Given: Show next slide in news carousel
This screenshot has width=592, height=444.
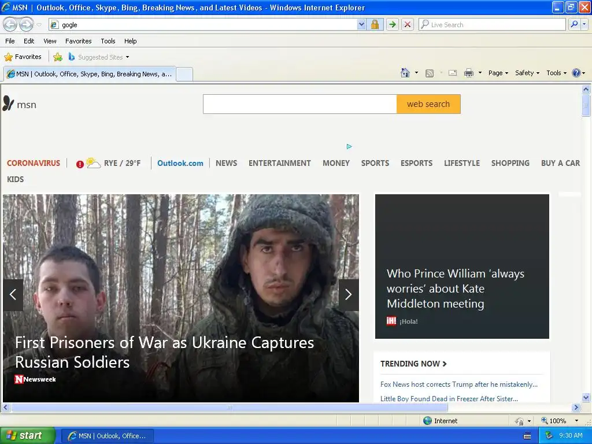Looking at the screenshot, I should pos(349,294).
